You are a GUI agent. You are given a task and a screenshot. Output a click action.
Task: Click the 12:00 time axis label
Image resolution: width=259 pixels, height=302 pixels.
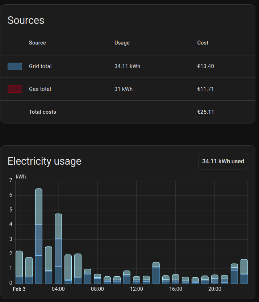136,289
